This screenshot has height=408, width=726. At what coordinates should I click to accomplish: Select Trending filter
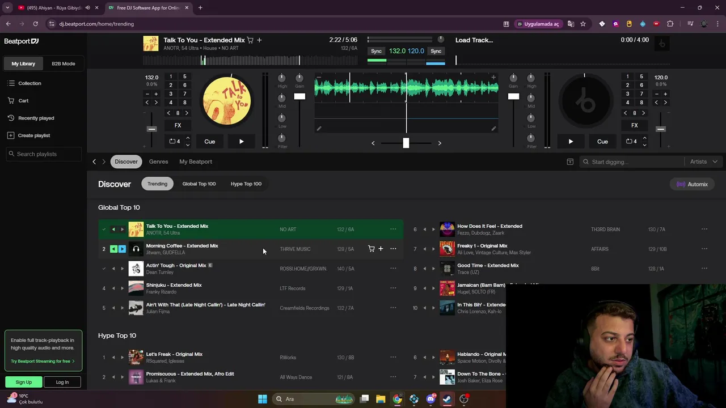tap(157, 184)
